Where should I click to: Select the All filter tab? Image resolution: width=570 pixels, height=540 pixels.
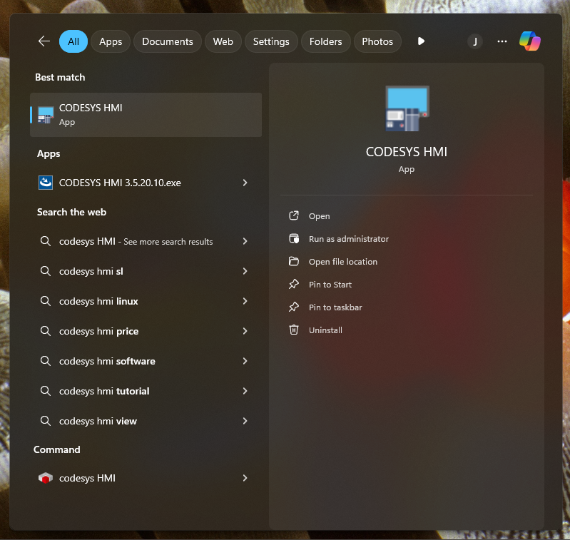[73, 41]
